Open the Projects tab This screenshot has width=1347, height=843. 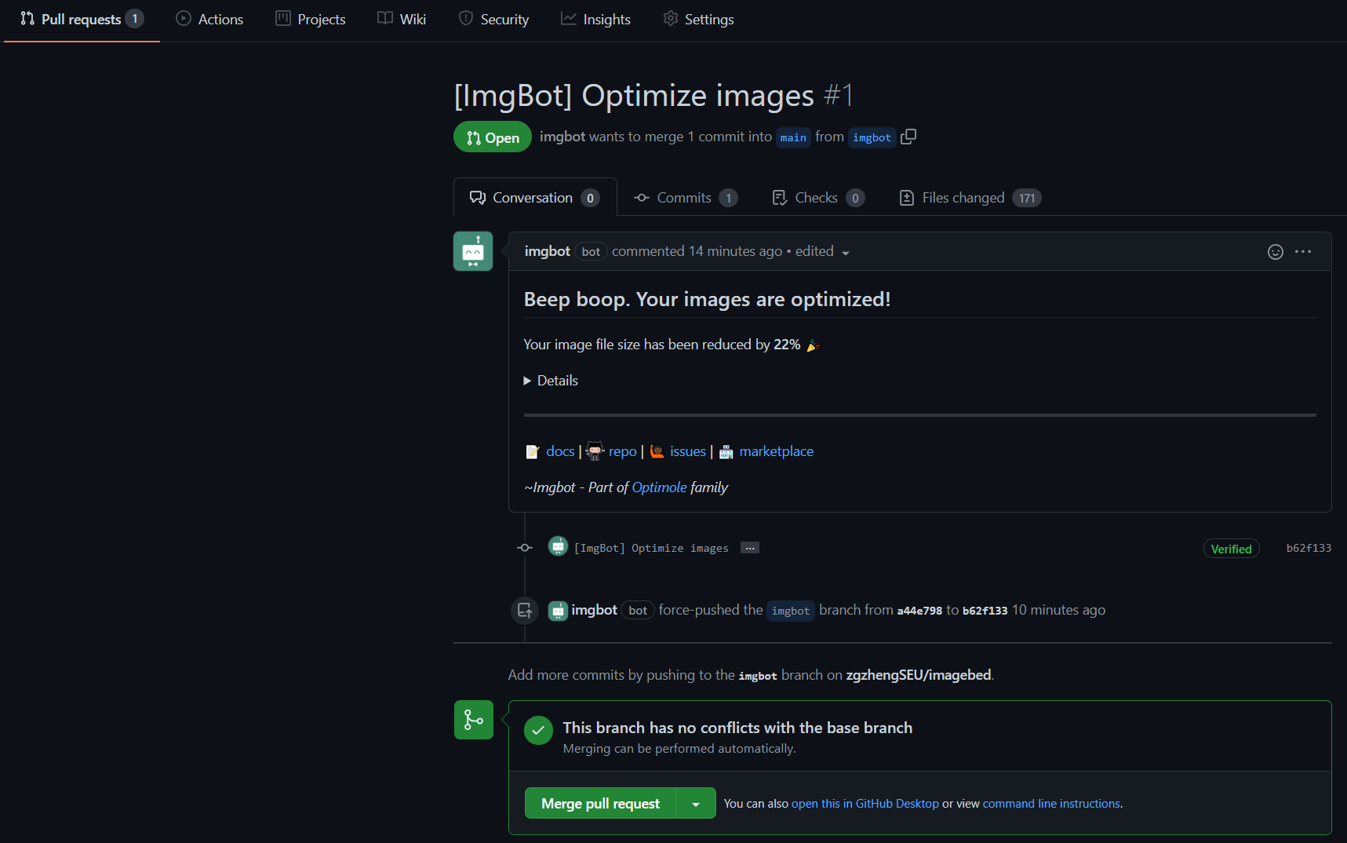(x=311, y=19)
